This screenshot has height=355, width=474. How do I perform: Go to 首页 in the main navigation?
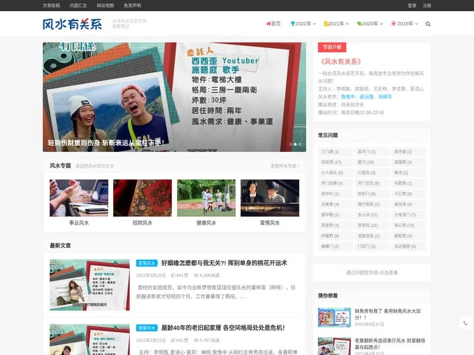click(275, 24)
